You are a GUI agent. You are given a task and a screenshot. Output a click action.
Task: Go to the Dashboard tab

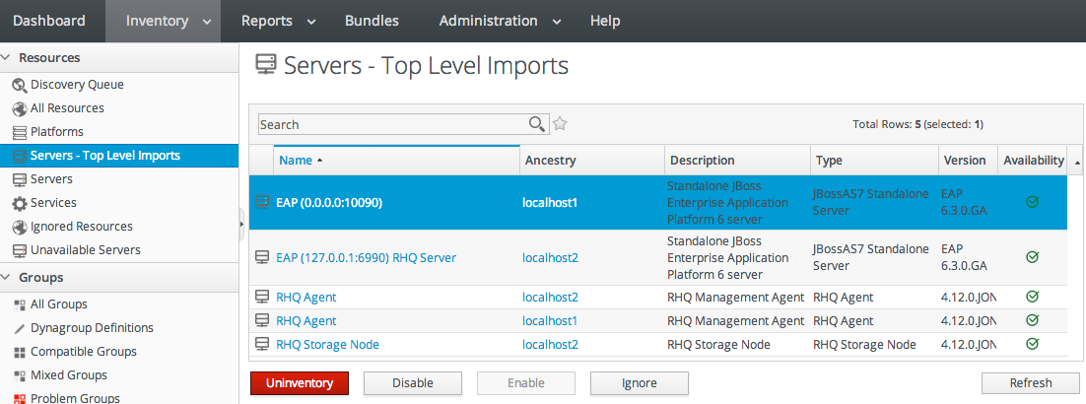49,21
